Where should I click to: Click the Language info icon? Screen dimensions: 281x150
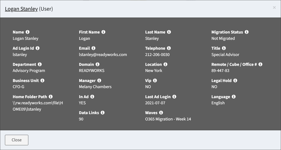tap(234, 97)
